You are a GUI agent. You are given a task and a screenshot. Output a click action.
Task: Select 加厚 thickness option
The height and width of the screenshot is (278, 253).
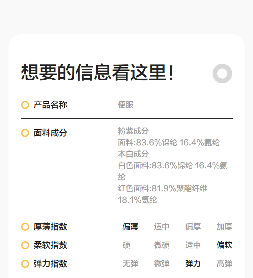click(x=224, y=227)
